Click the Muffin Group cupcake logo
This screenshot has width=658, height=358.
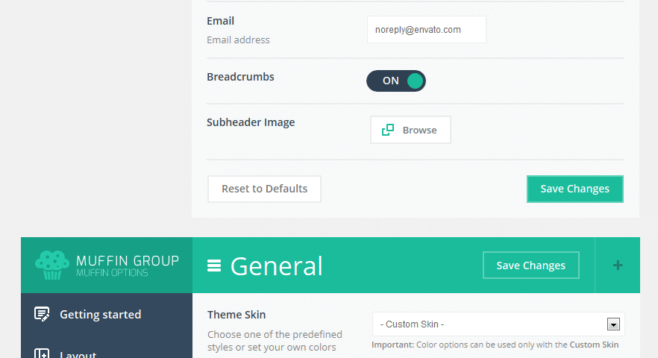[51, 266]
